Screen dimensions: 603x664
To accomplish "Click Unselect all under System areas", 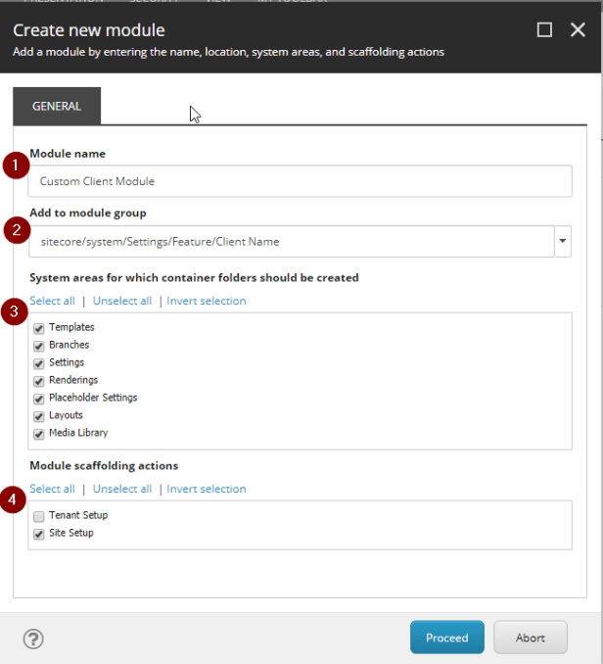I will point(122,301).
